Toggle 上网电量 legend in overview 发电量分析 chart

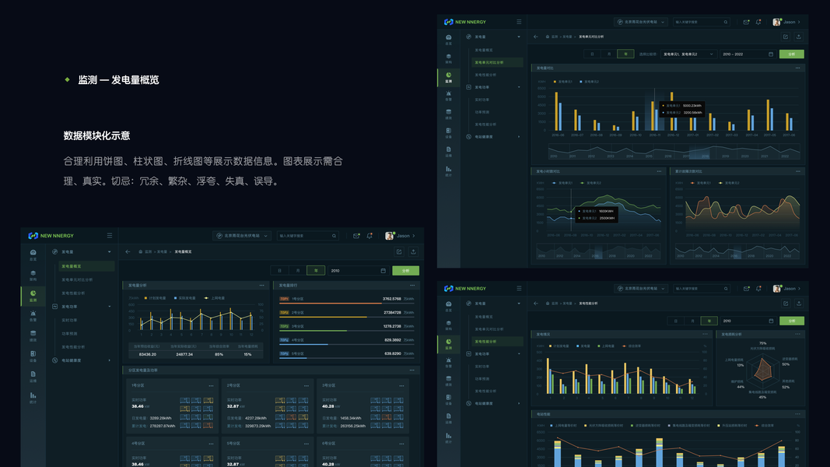215,298
